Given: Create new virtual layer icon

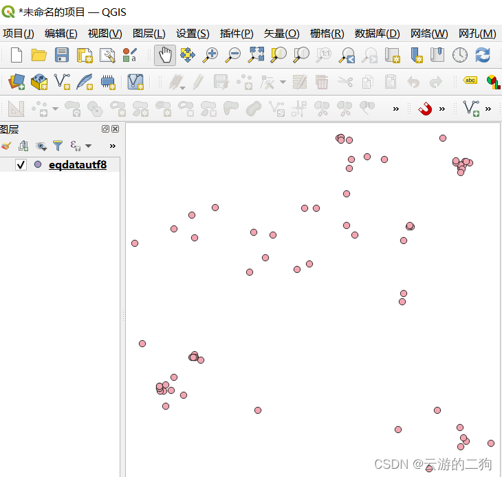Looking at the screenshot, I should pos(135,82).
